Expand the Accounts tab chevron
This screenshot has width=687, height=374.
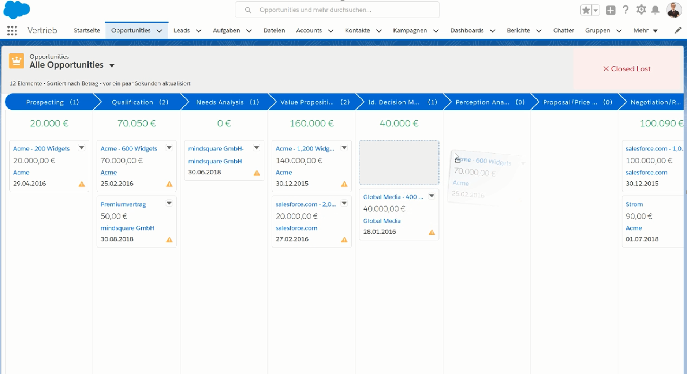pyautogui.click(x=331, y=31)
